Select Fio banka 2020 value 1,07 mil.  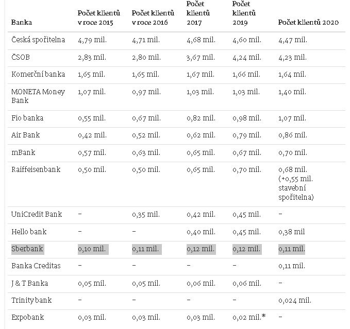pyautogui.click(x=292, y=118)
